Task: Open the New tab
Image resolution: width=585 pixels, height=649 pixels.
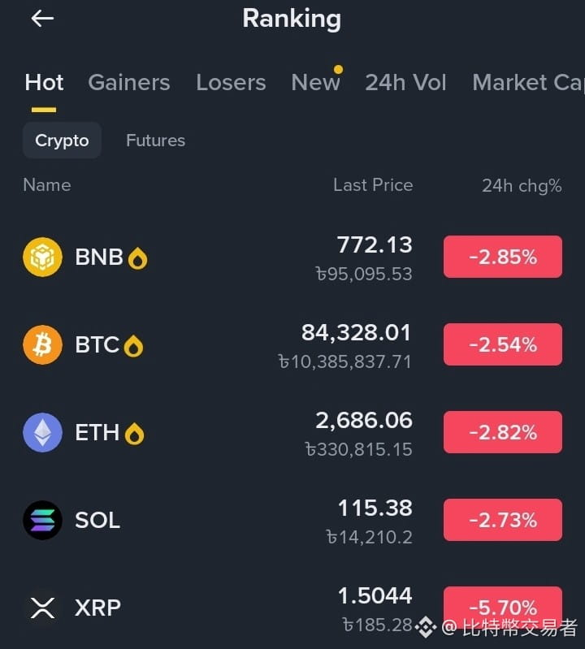Action: (x=316, y=82)
